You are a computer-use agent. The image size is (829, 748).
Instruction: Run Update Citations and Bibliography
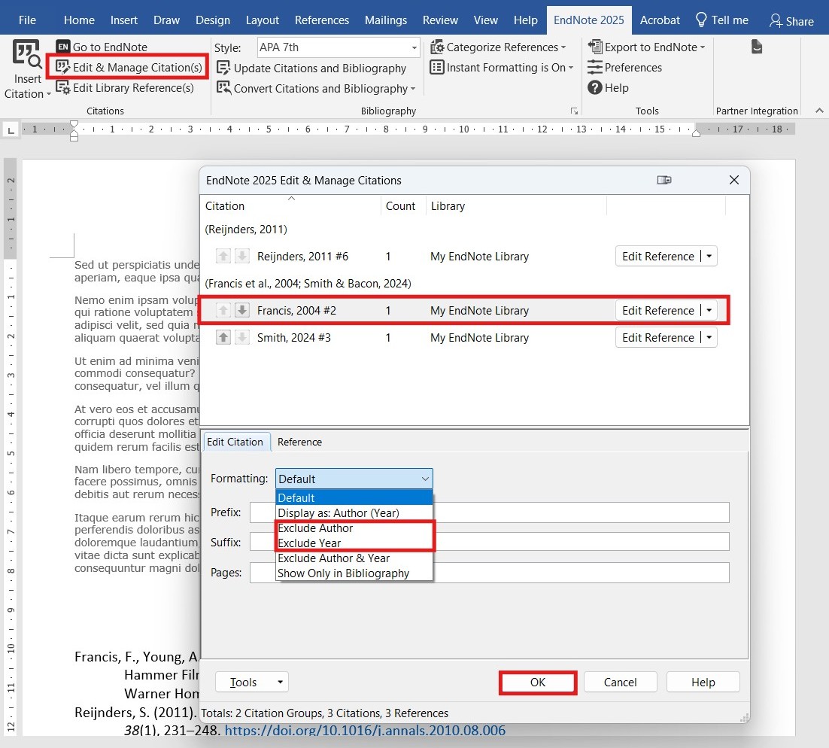pyautogui.click(x=311, y=68)
